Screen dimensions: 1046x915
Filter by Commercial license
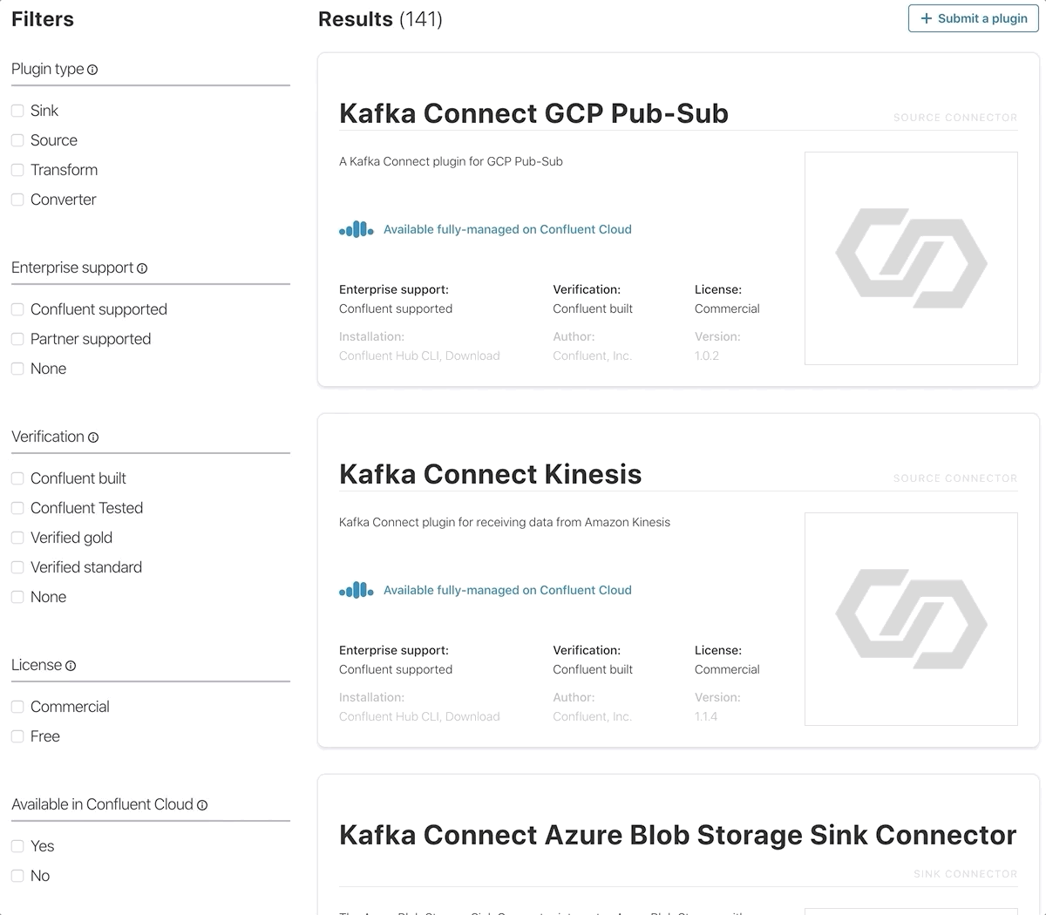tap(17, 707)
